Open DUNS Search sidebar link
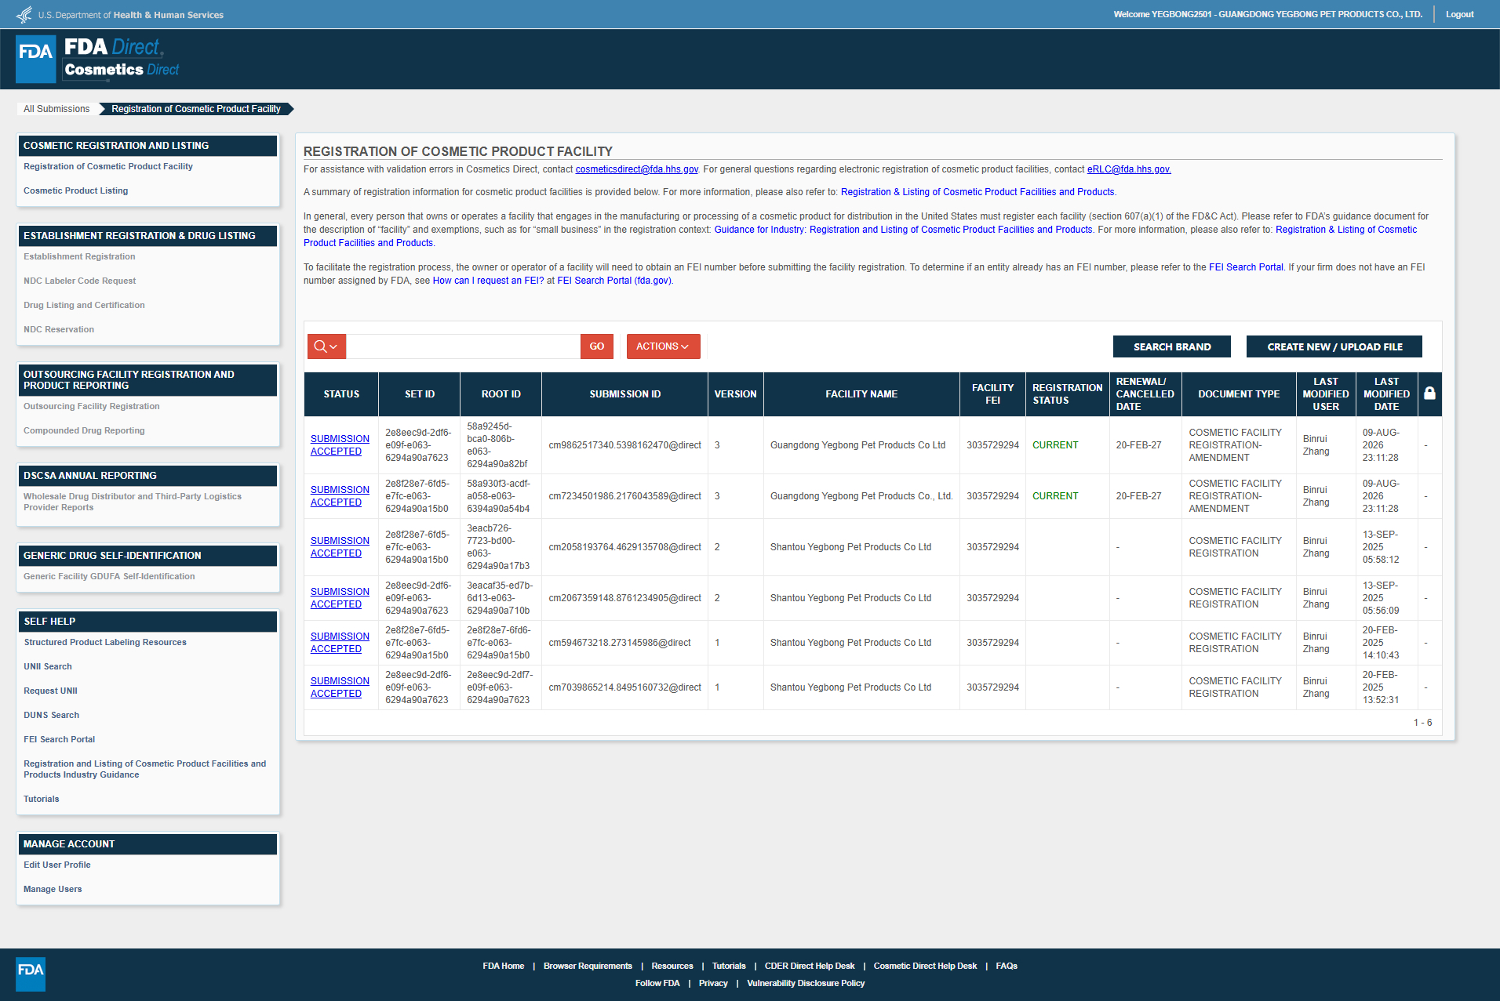The width and height of the screenshot is (1500, 1001). pyautogui.click(x=51, y=715)
